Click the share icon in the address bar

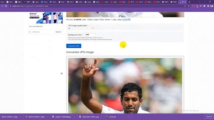185,6
